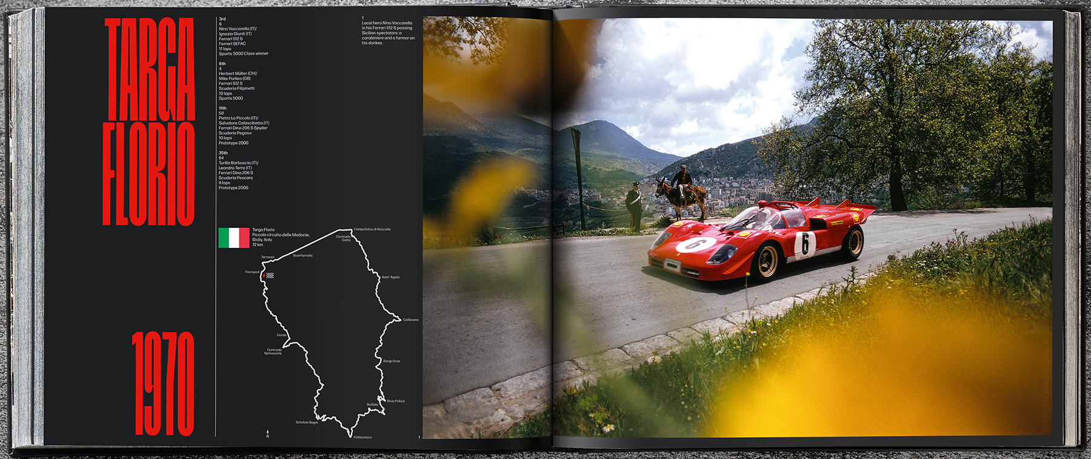Click the 'Scillato' map label
The image size is (1091, 459).
372,404
